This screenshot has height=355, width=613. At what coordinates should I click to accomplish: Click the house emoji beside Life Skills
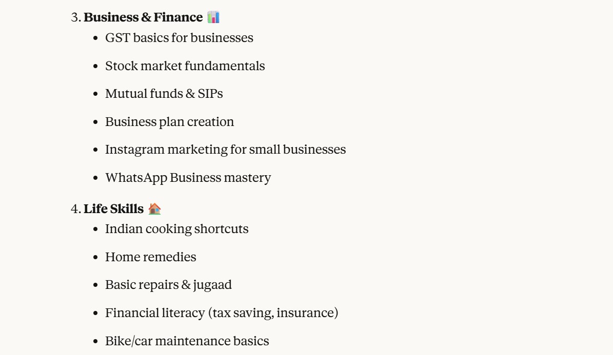tap(154, 209)
